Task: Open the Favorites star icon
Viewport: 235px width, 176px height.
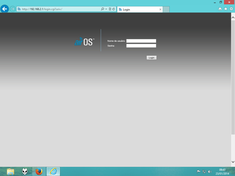Action: [x=226, y=9]
